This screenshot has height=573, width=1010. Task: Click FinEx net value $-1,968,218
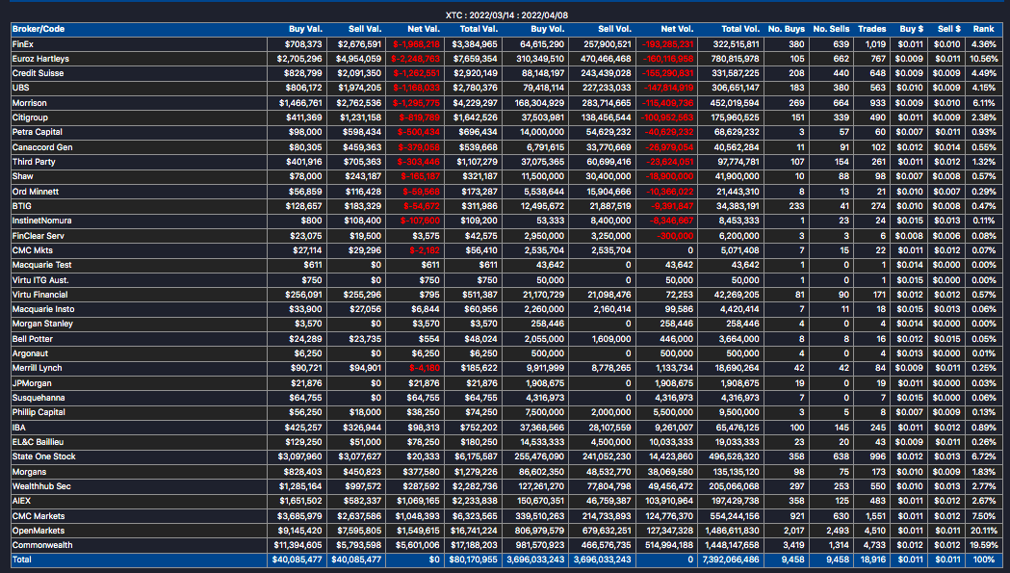click(x=416, y=44)
